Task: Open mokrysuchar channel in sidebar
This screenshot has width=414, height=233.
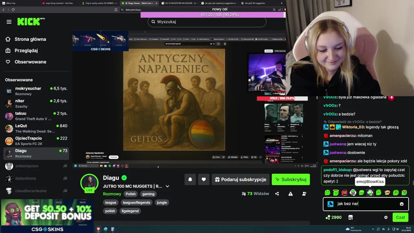Action: (36, 91)
